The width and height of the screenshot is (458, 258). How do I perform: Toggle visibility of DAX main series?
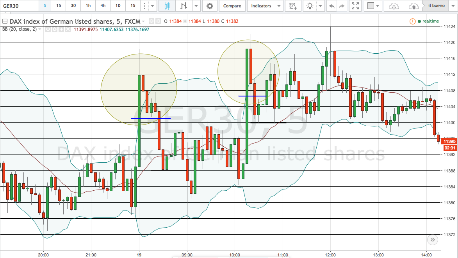click(151, 21)
